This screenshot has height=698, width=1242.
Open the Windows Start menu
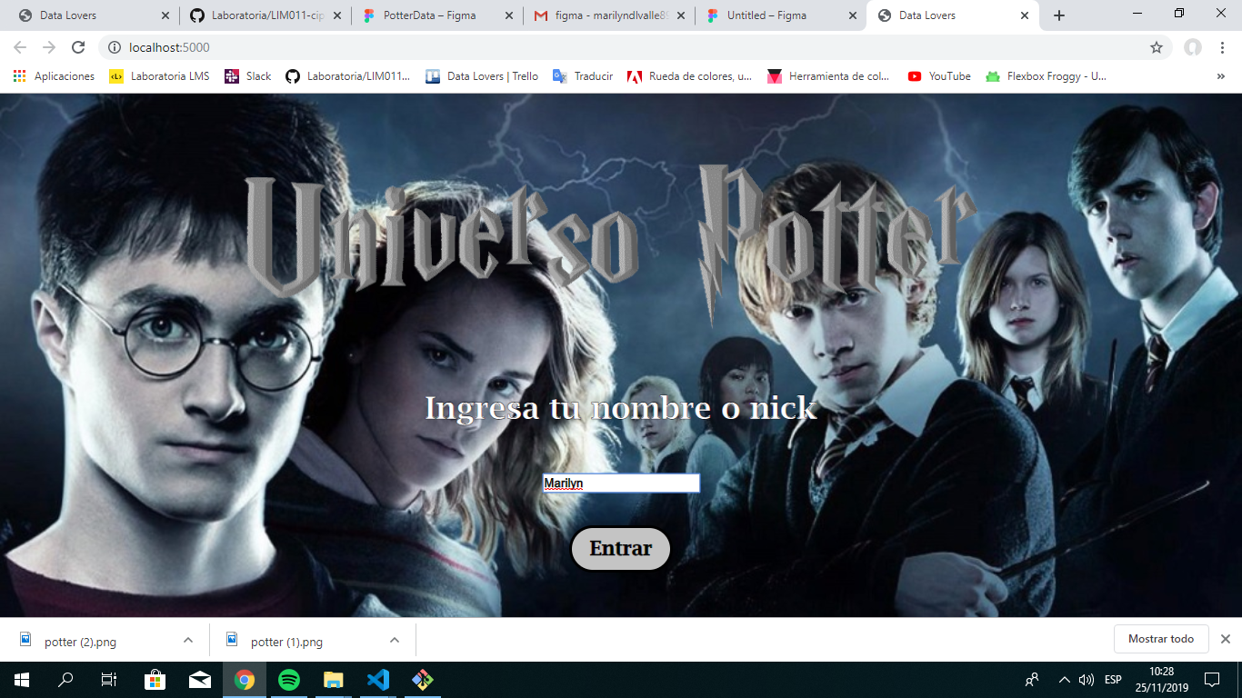click(x=22, y=680)
